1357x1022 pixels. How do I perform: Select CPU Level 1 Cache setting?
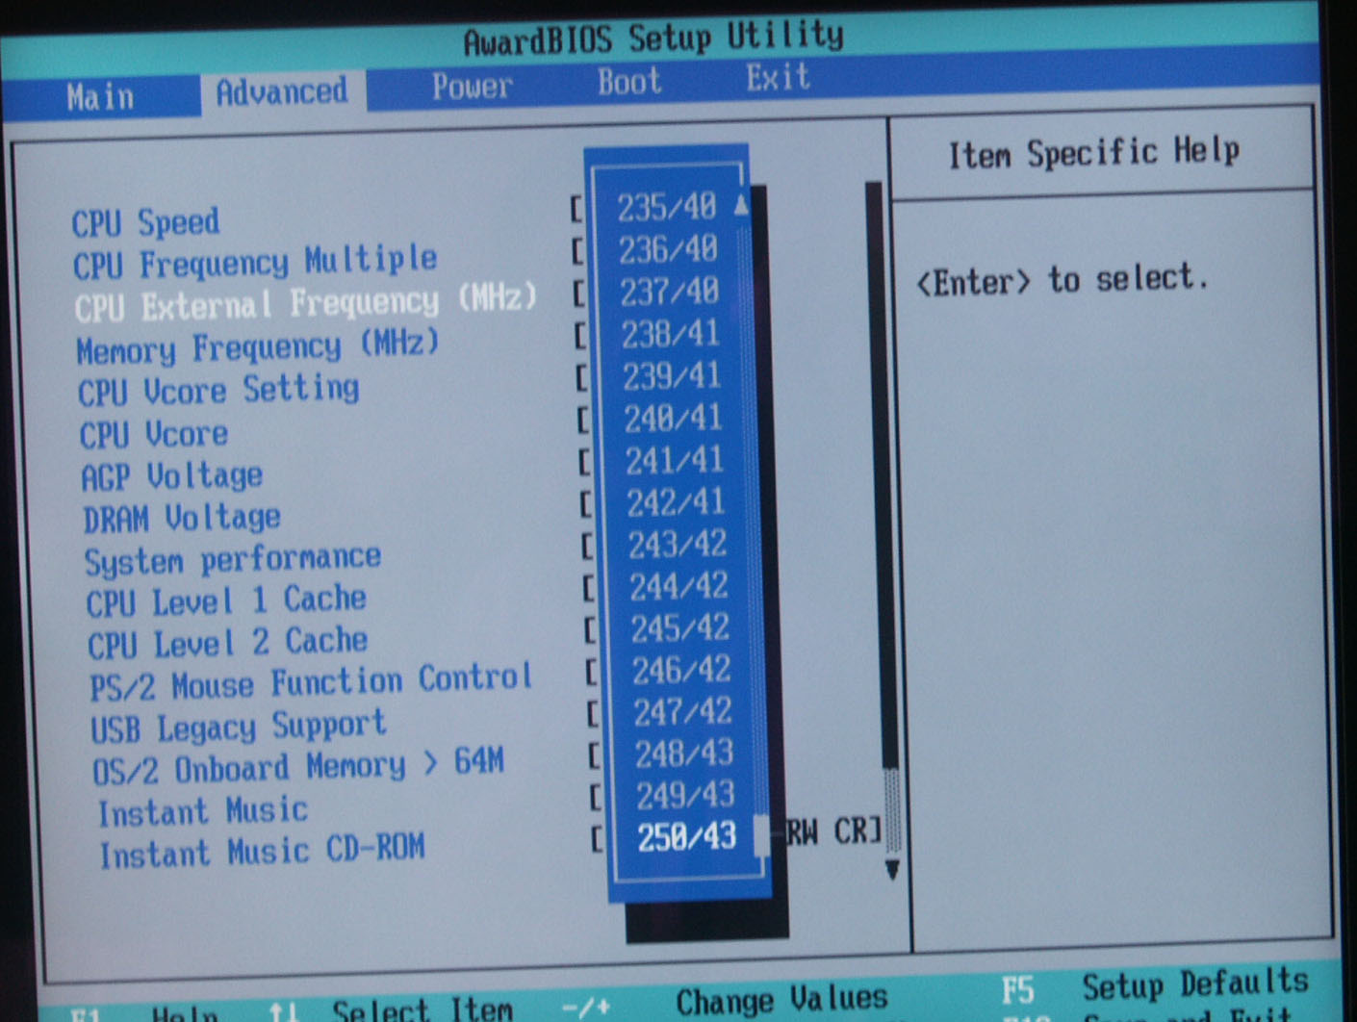tap(226, 601)
